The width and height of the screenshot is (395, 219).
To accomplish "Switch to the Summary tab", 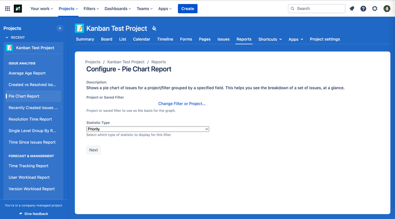I will point(85,39).
